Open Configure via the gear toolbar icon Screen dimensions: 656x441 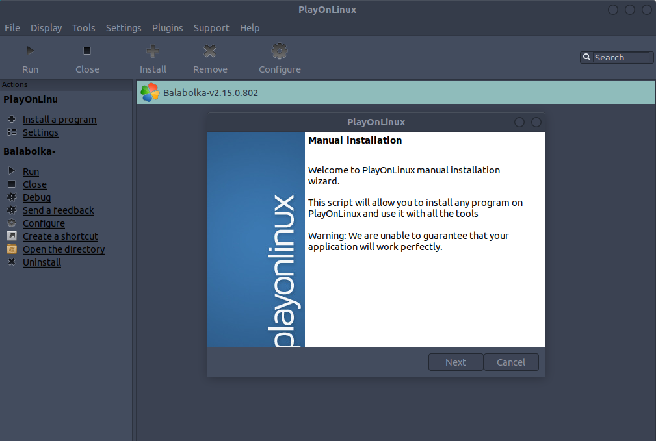[x=279, y=50]
